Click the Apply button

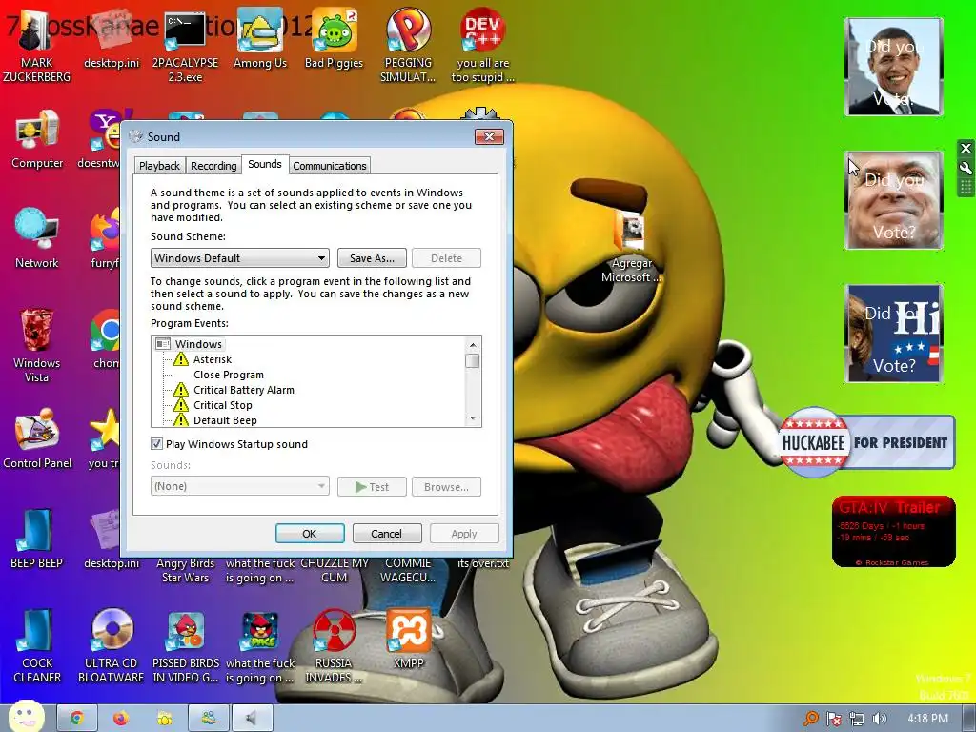tap(464, 534)
